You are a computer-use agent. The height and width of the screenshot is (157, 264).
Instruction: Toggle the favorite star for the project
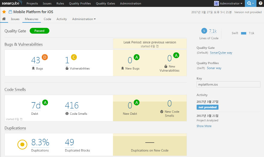tap(4, 12)
